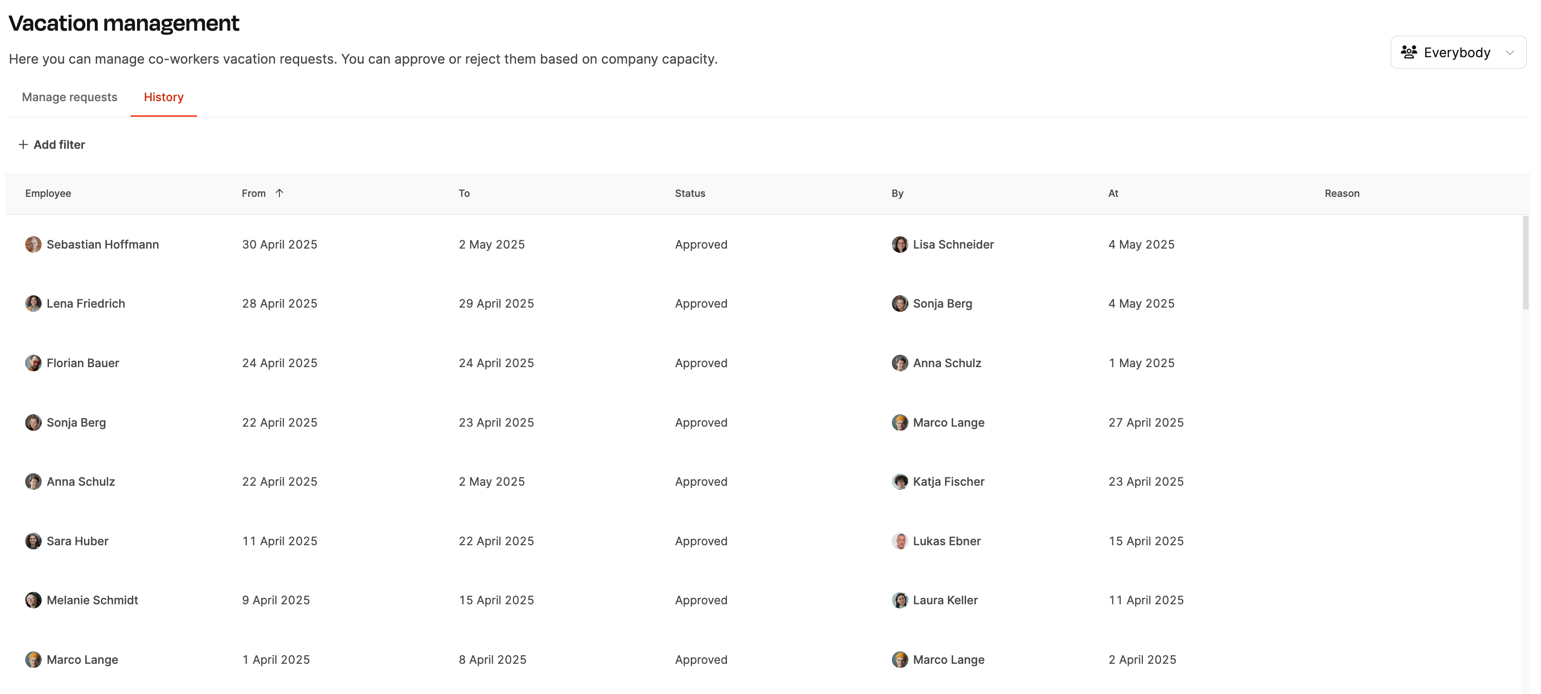Click Sebastian Hoffmann's avatar
This screenshot has height=694, width=1541.
33,244
